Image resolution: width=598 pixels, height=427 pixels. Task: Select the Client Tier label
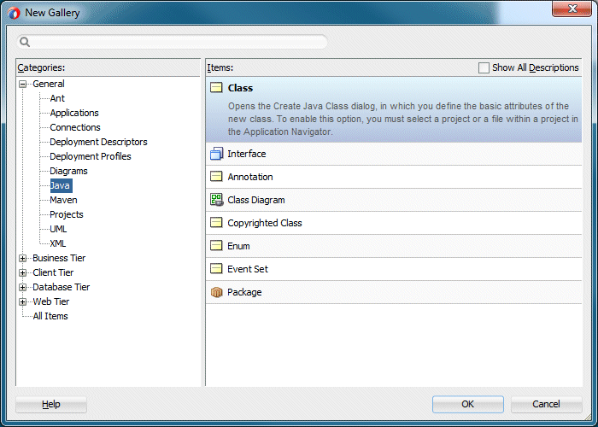(53, 272)
